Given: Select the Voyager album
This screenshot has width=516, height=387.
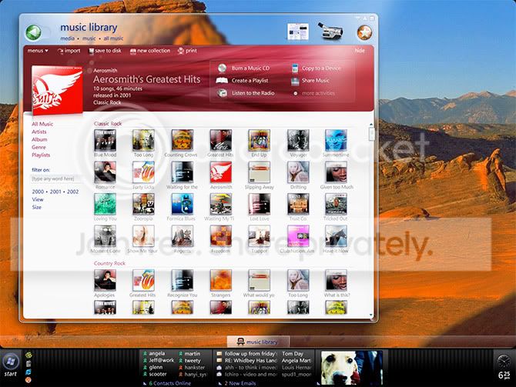Looking at the screenshot, I should 298,143.
